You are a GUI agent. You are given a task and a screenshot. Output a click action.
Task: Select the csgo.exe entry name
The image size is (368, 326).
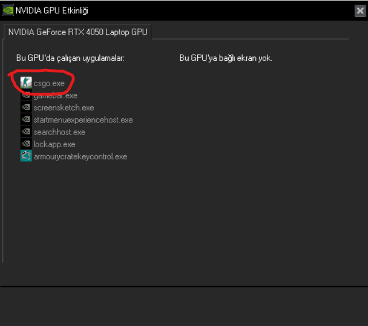click(x=49, y=84)
